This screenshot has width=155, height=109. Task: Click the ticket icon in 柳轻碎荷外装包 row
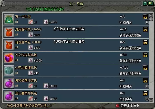[x=31, y=86]
